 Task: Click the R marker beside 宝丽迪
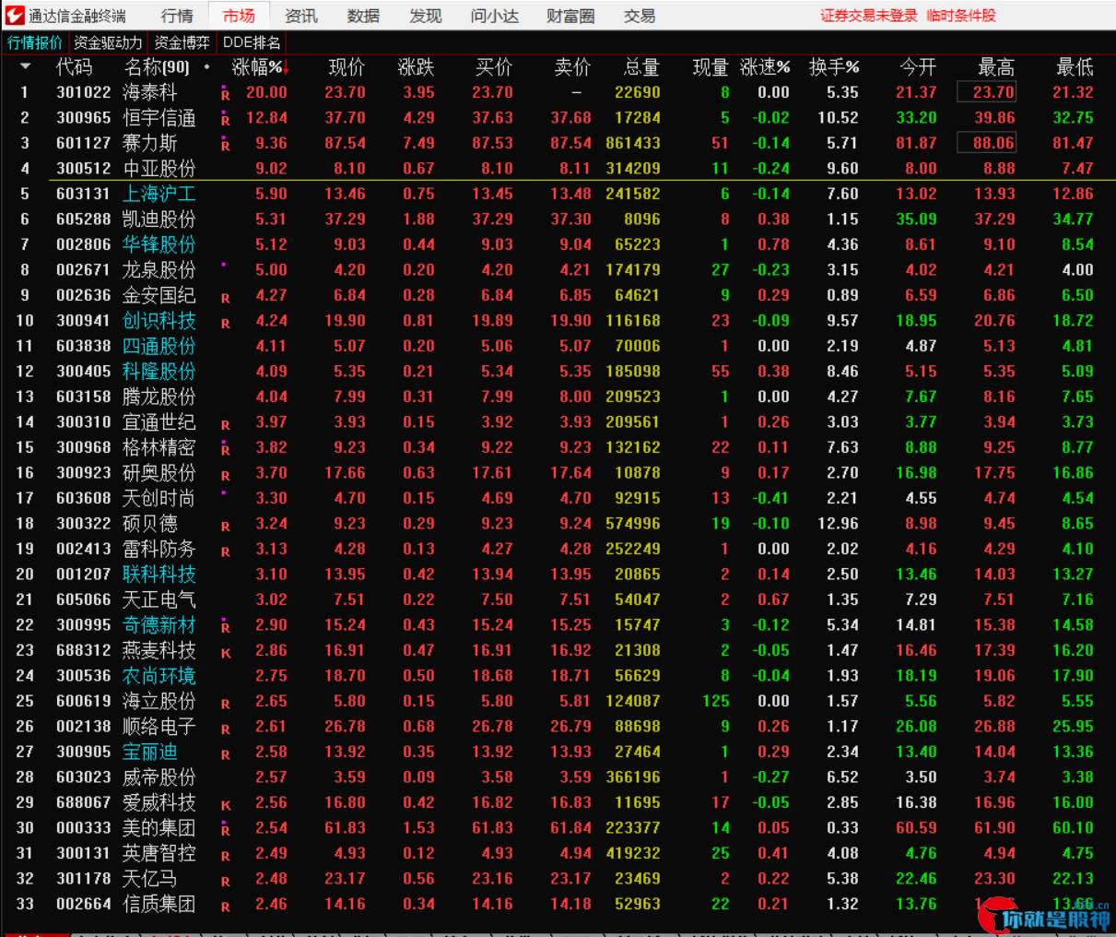coord(226,754)
